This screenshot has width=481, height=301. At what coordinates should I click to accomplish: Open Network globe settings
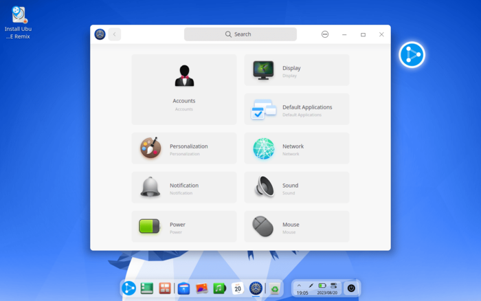pos(297,148)
